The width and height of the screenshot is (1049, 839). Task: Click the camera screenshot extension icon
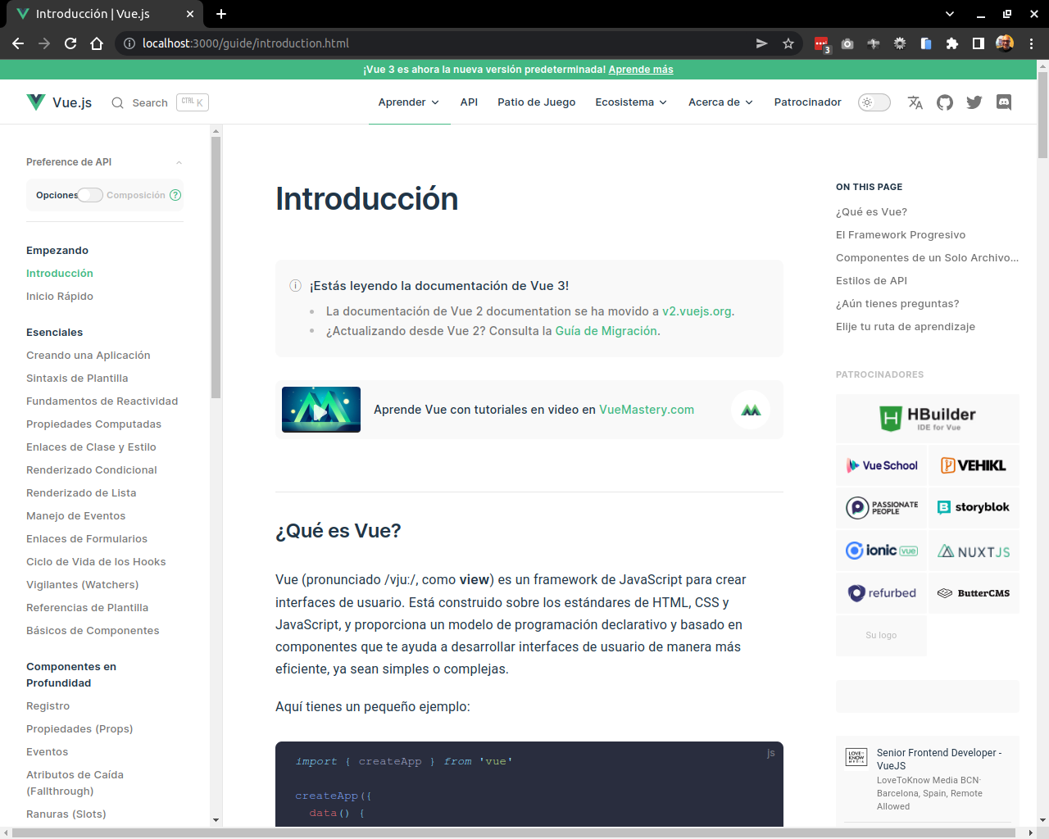847,43
